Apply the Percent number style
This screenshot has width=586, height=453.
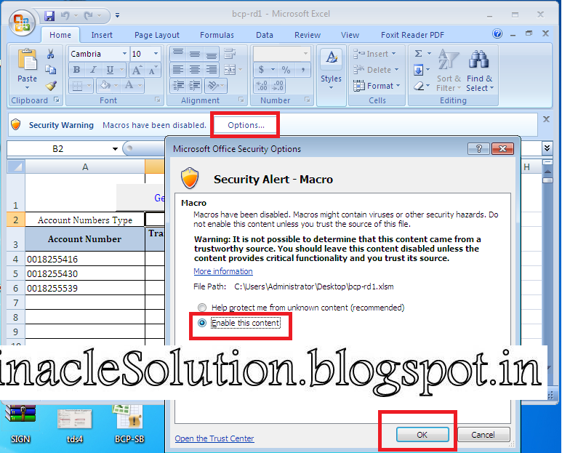click(x=286, y=69)
